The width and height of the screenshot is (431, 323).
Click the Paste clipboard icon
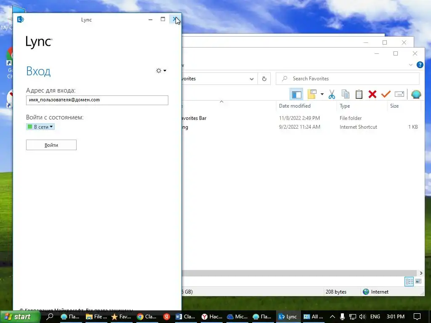359,94
